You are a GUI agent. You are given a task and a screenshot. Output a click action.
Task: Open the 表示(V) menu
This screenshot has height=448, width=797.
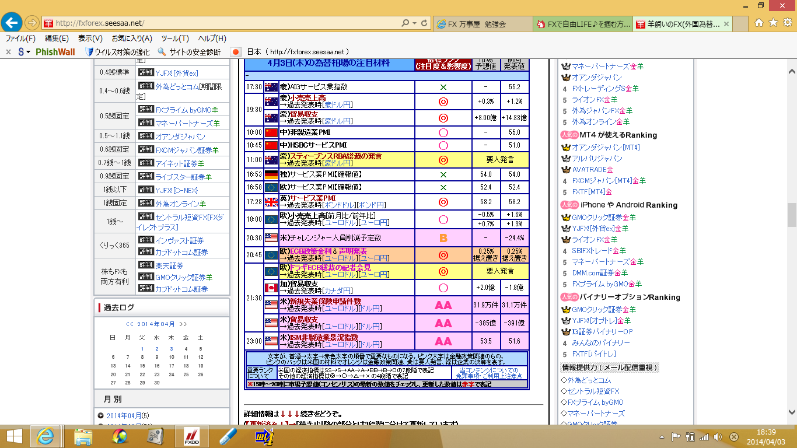[x=90, y=38]
